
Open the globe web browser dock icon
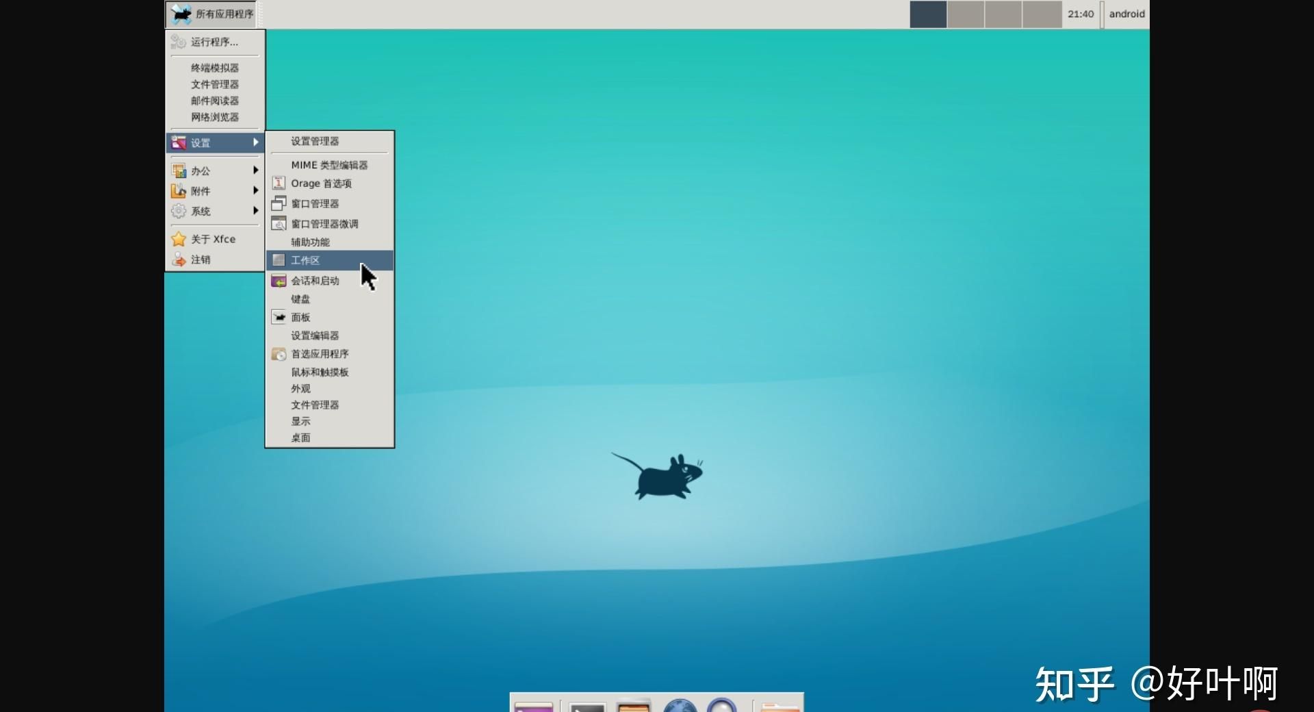pyautogui.click(x=680, y=705)
